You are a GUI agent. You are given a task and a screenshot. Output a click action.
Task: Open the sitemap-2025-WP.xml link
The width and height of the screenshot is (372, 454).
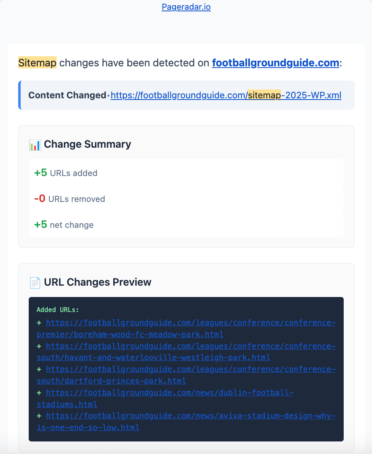click(x=226, y=95)
